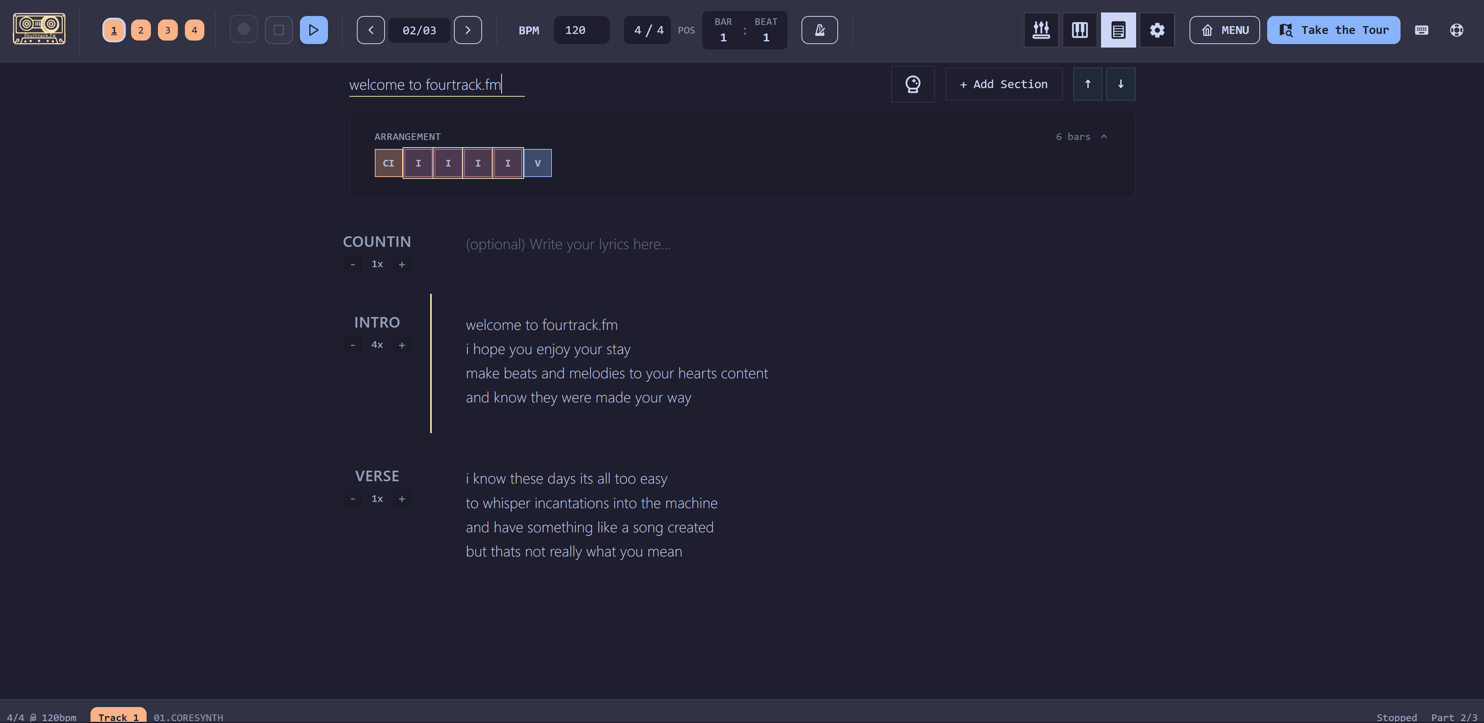Image resolution: width=1484 pixels, height=723 pixels.
Task: Open the settings gear
Action: 1157,29
